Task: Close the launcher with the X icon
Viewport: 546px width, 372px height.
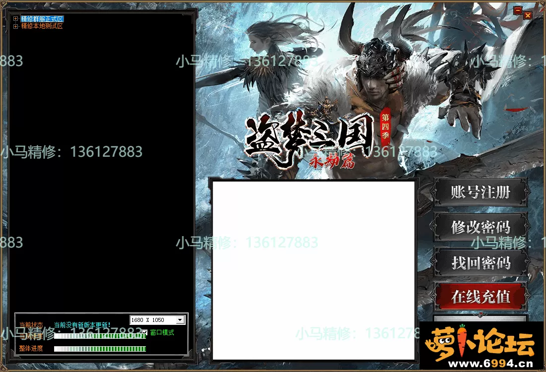Action: pos(528,15)
